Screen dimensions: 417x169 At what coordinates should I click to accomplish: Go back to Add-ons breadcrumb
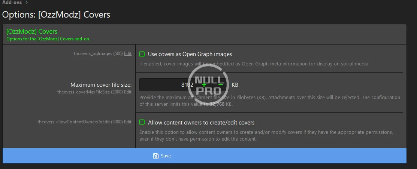pyautogui.click(x=11, y=3)
